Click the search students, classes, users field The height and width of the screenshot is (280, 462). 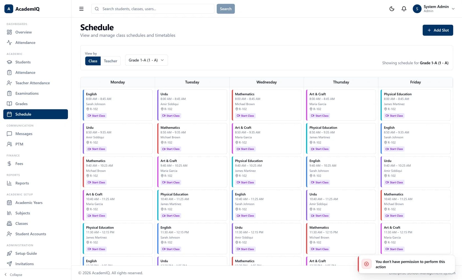153,9
